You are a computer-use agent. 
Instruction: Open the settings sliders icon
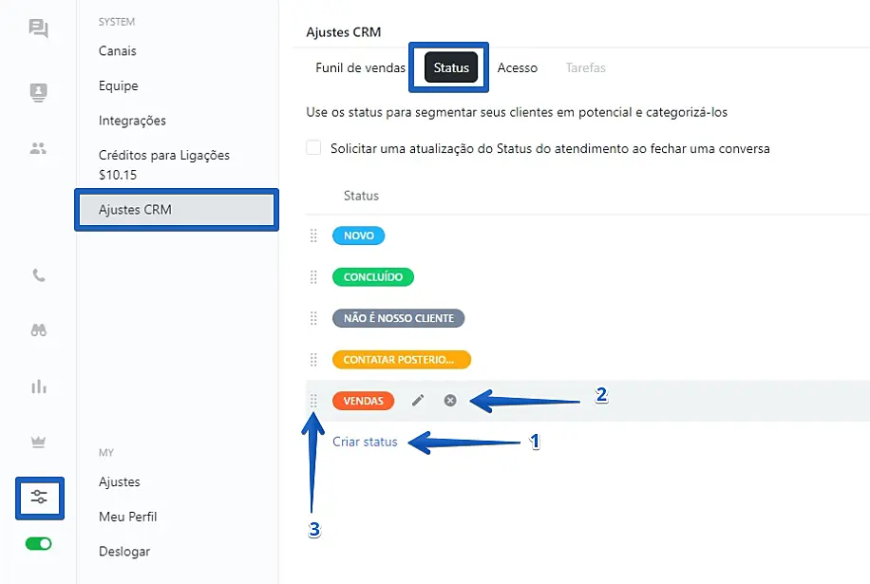40,499
